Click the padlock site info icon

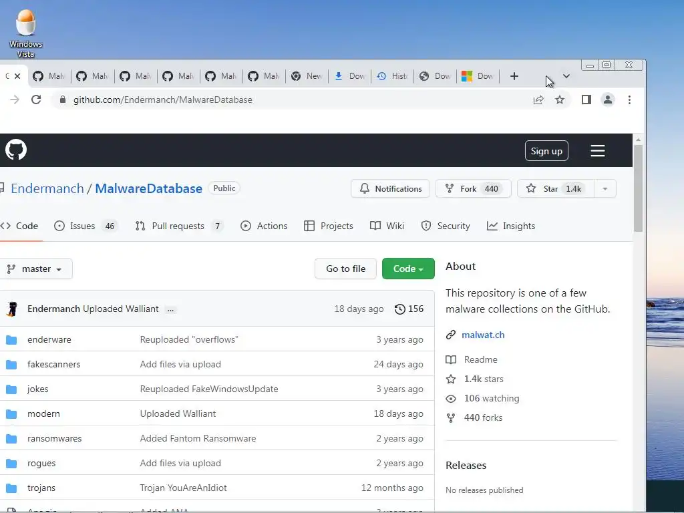point(63,100)
